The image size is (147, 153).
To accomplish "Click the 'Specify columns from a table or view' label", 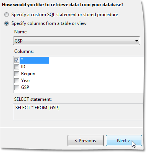I will click(49, 23).
